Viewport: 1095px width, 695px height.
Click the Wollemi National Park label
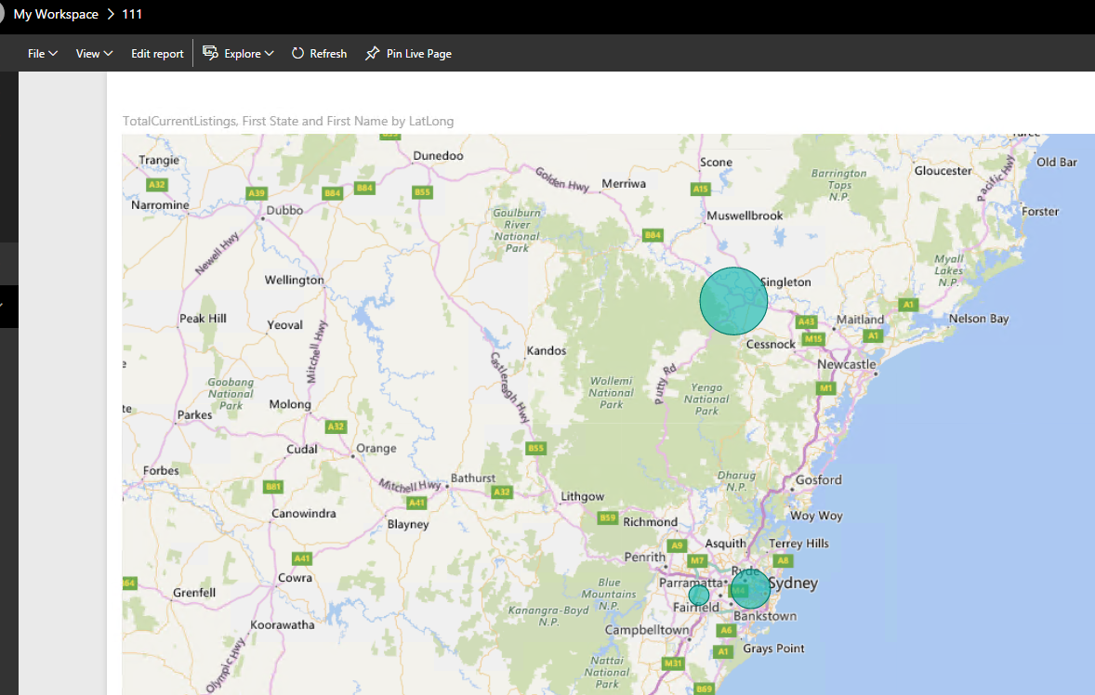coord(611,392)
